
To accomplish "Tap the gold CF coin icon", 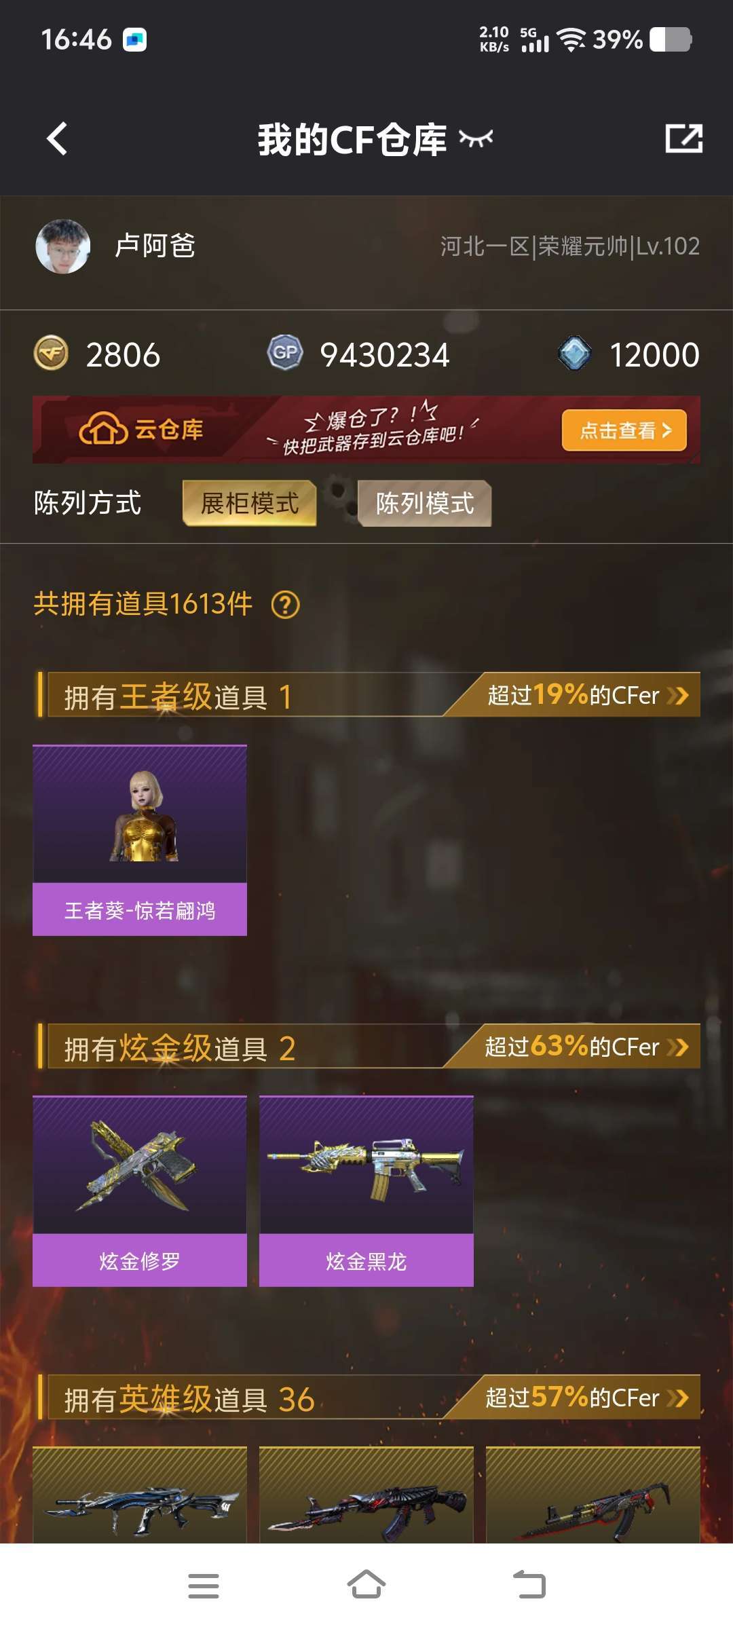I will 51,353.
